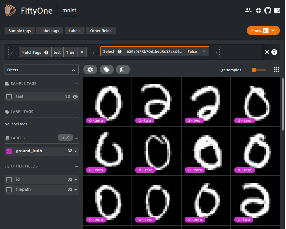286x229 pixels.
Task: Click the tag samples icon button
Action: [x=107, y=70]
